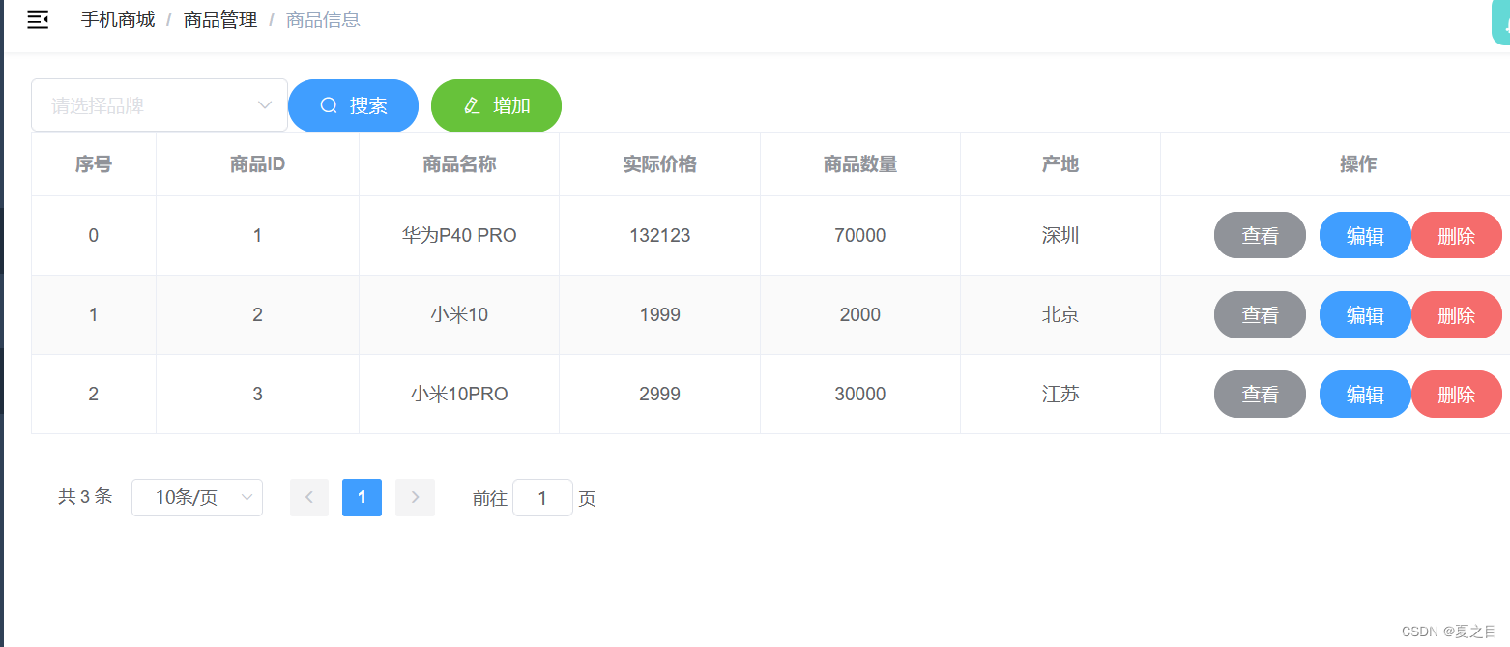Click the 共 3 条 total count text
Image resolution: width=1510 pixels, height=647 pixels.
[85, 497]
